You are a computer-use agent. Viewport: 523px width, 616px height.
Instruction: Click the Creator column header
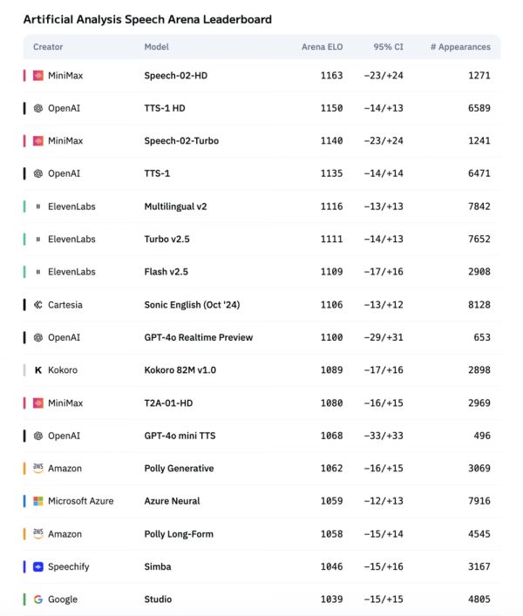48,47
